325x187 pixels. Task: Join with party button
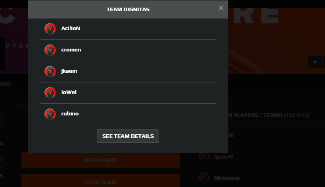[x=100, y=160]
